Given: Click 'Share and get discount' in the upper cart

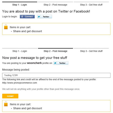Looking at the screenshot, I should click(x=28, y=31).
